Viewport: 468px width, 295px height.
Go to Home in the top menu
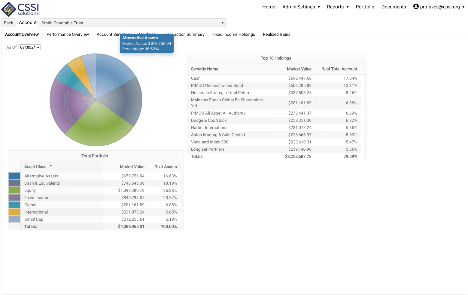[x=269, y=7]
